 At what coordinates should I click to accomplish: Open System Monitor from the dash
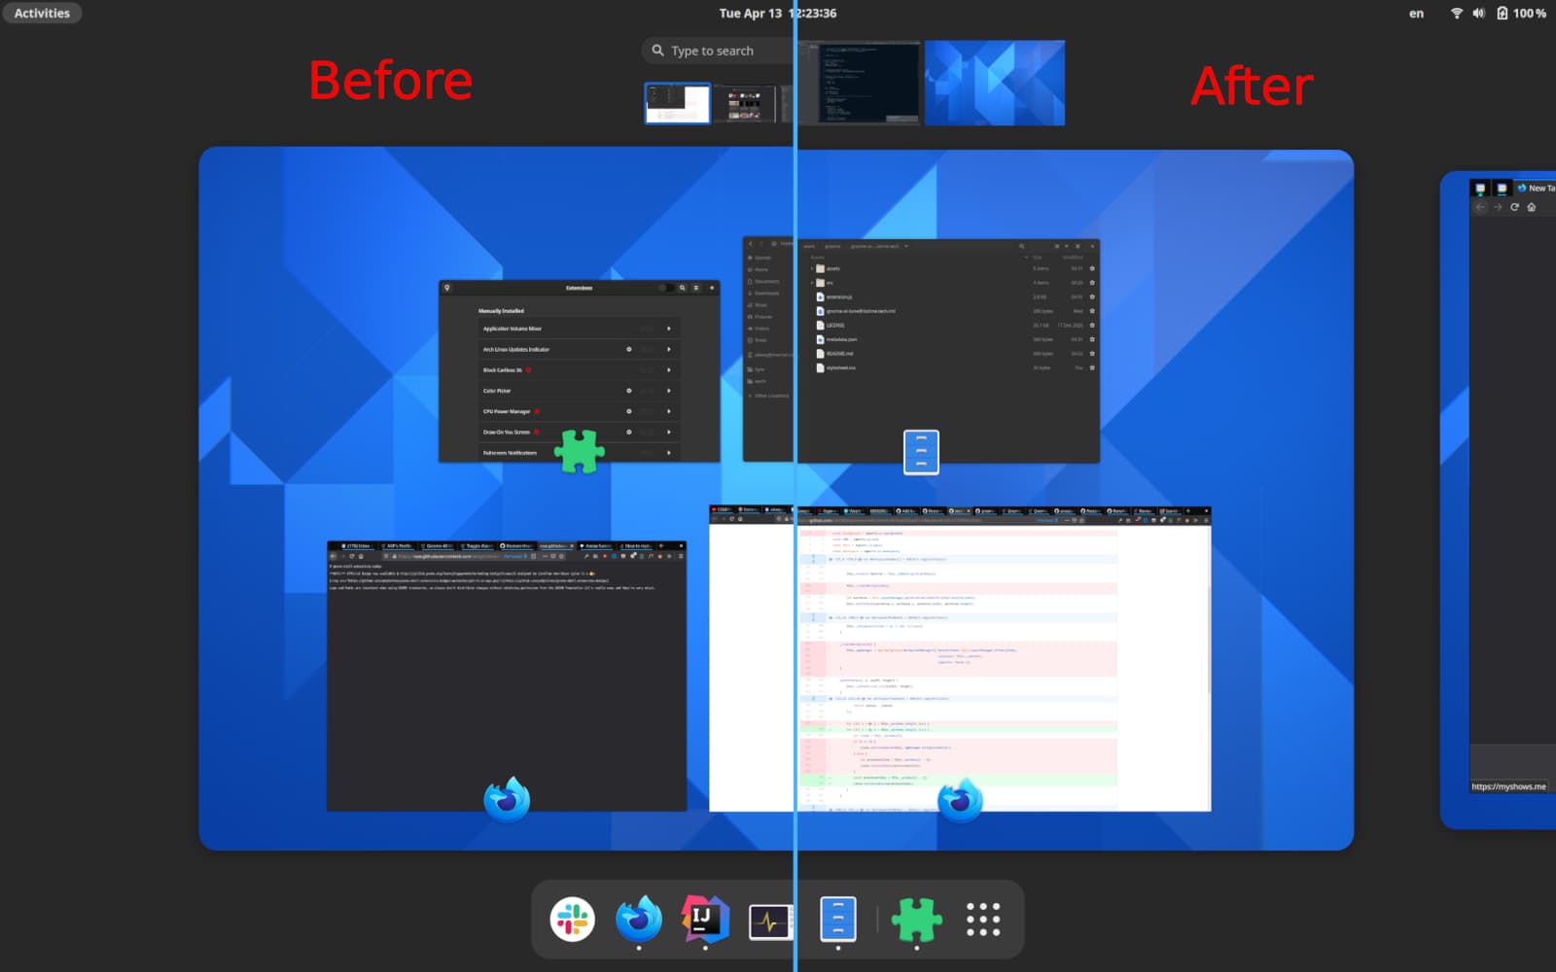tap(770, 920)
